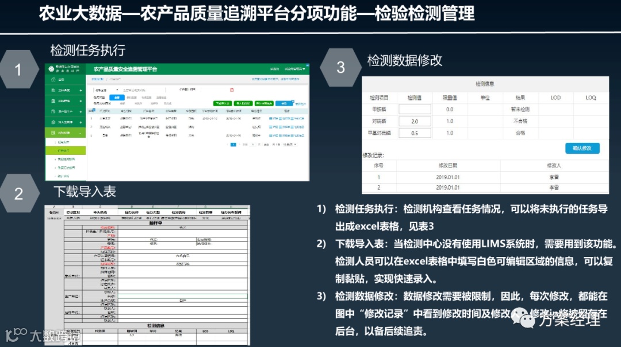Click 修改人 header in modification records
The width and height of the screenshot is (621, 347).
554,166
